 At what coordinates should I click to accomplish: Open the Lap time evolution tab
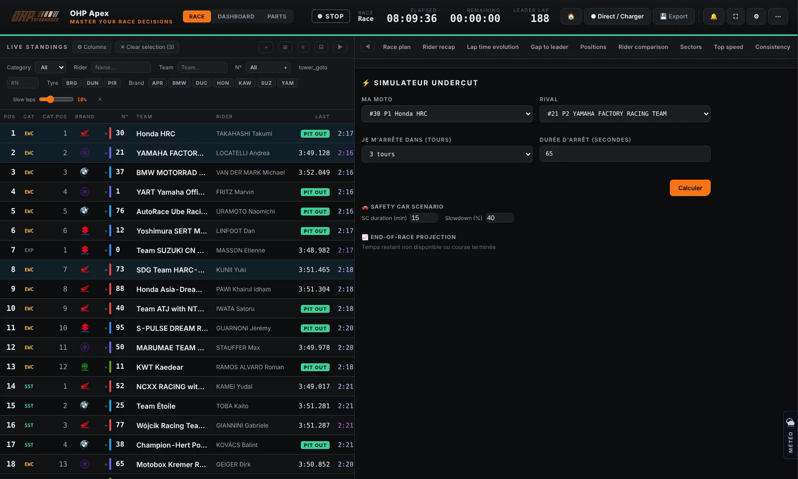point(492,47)
